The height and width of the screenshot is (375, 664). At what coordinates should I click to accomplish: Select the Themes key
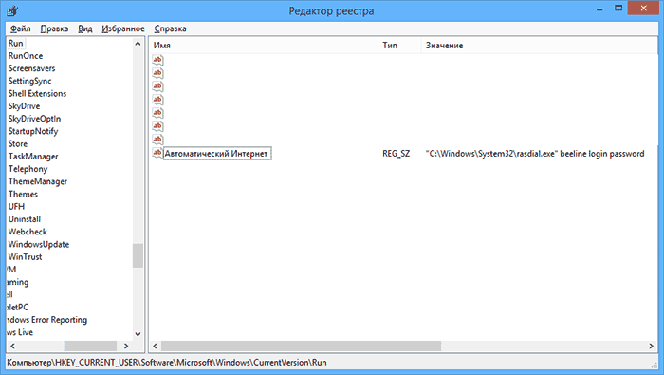coord(23,194)
